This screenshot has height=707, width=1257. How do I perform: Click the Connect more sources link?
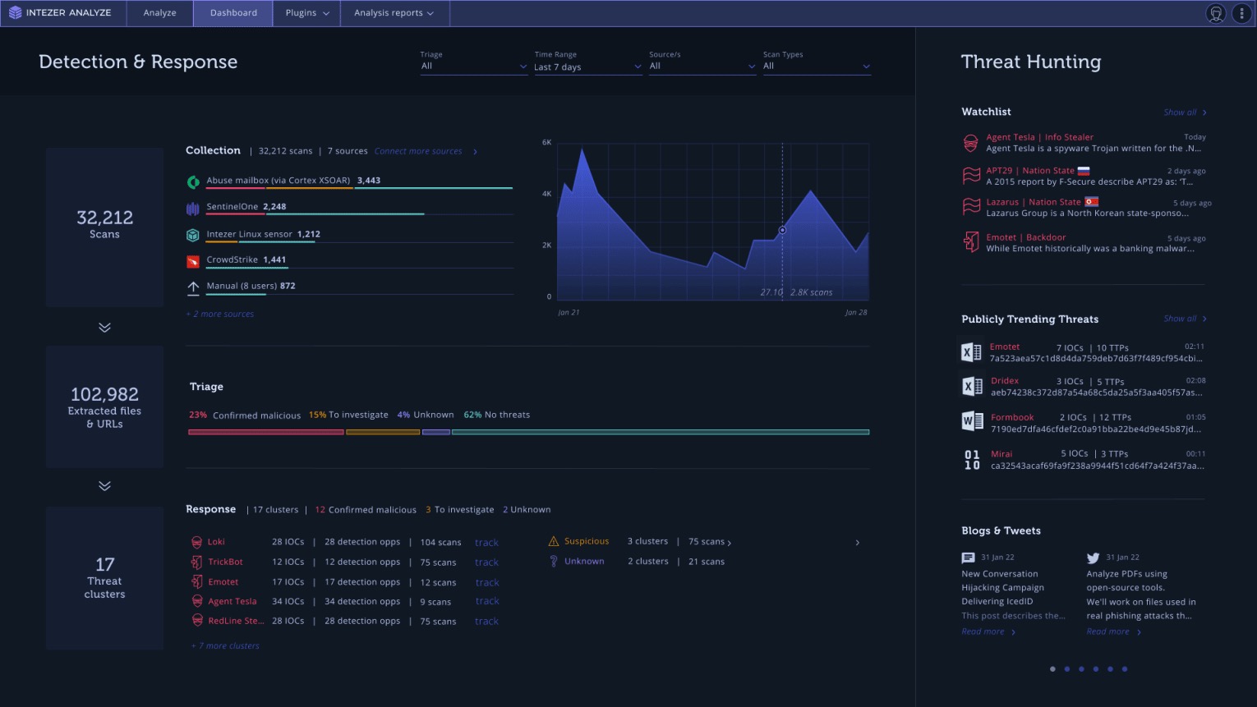418,151
